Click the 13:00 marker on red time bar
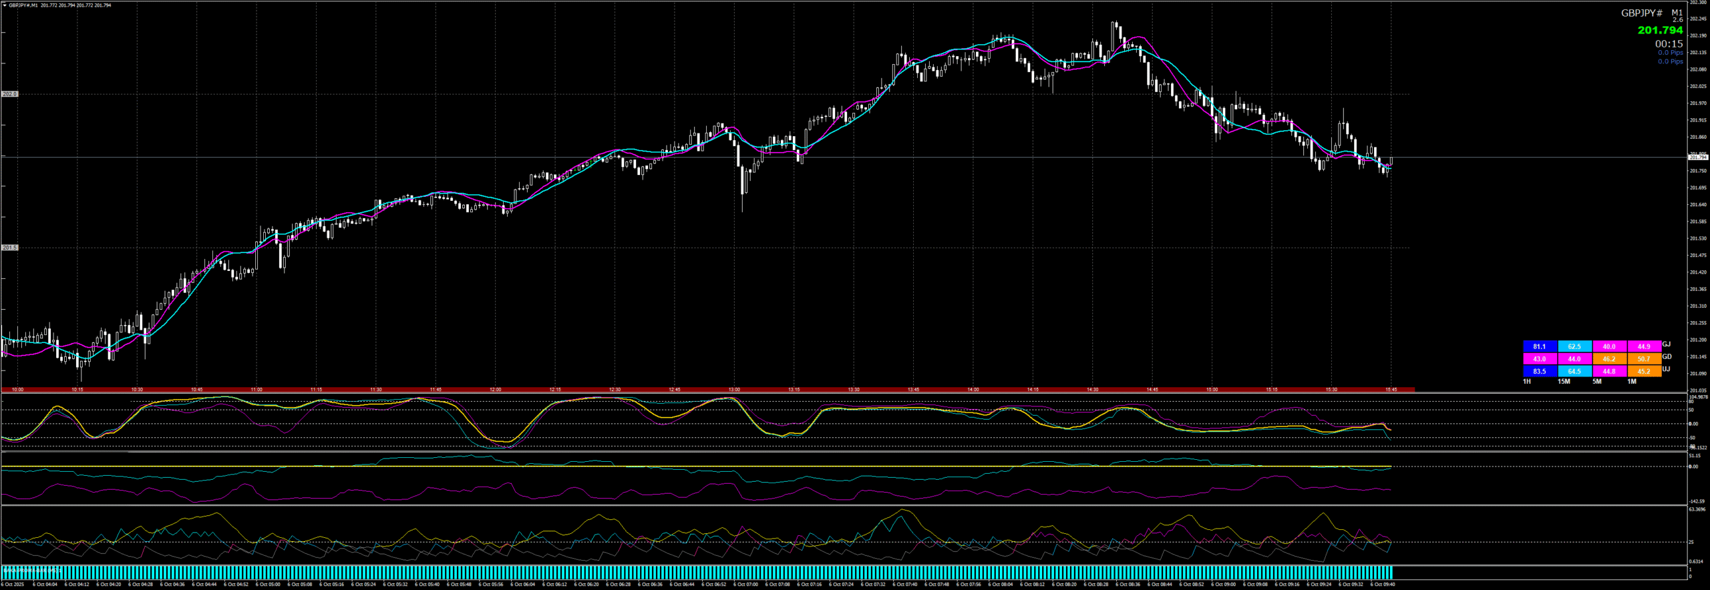The image size is (1710, 590). click(734, 389)
